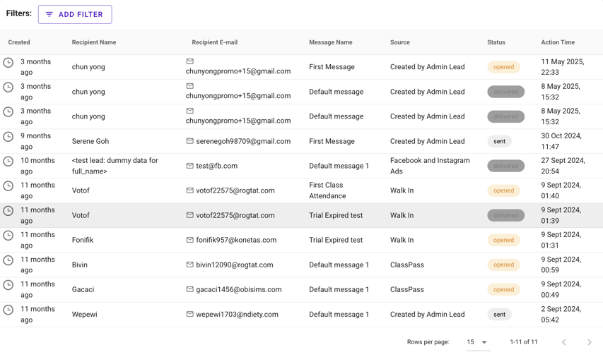Click the opened status badge for Gacaci
This screenshot has height=352, width=603.
pos(503,289)
